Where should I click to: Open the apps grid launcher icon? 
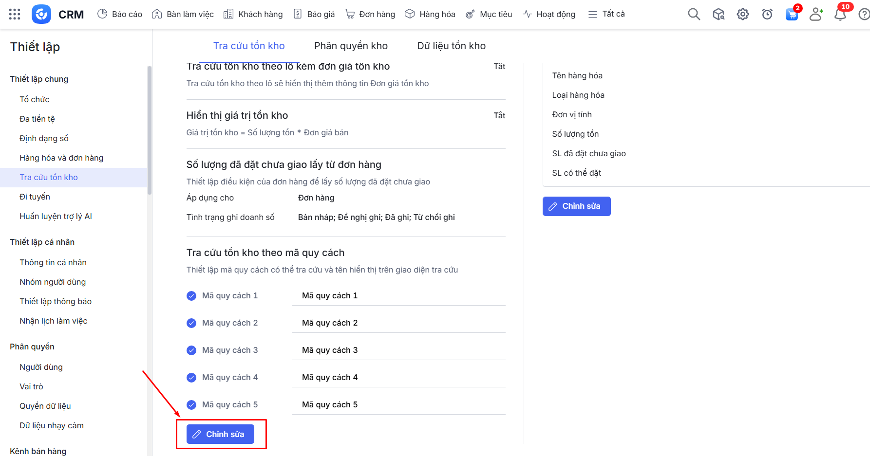coord(15,14)
